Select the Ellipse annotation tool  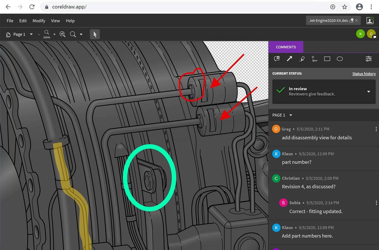[340, 59]
